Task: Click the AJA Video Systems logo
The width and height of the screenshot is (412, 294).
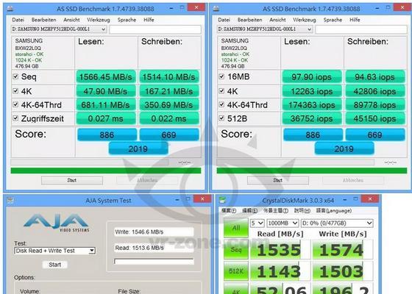Action: pyautogui.click(x=56, y=223)
